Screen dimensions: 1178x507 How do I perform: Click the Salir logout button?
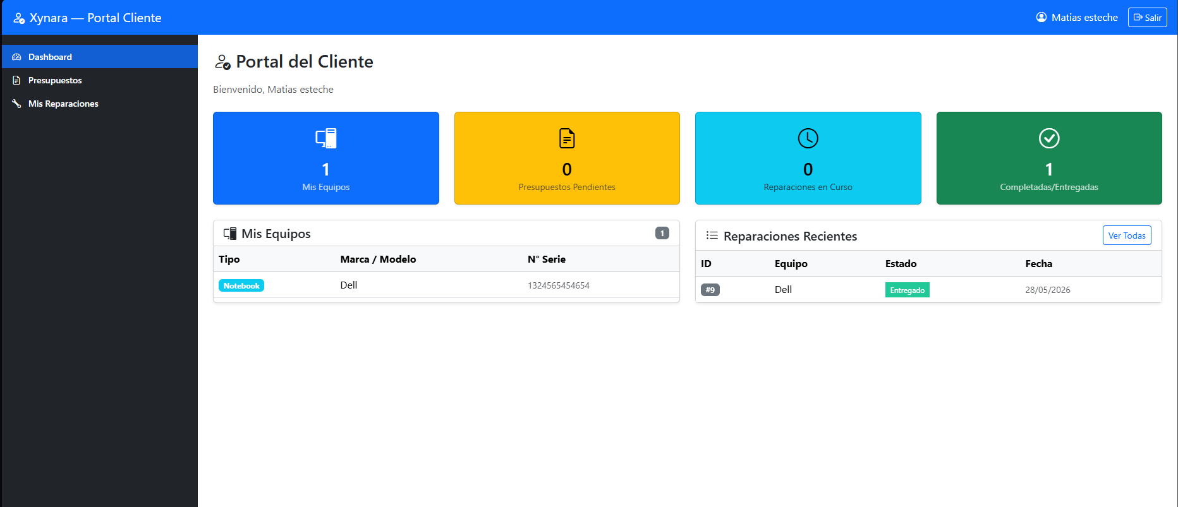[x=1147, y=18]
